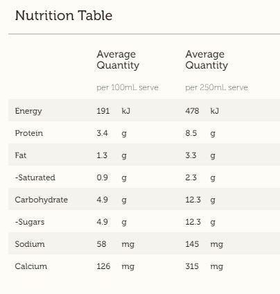Select the 191 kJ energy value
Screen dimensions: 280x294
[x=114, y=111]
